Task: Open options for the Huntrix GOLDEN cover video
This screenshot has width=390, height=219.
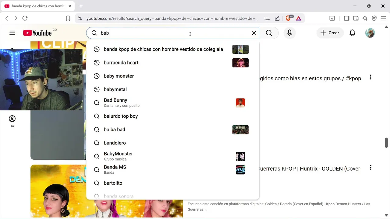Action: coord(370,167)
